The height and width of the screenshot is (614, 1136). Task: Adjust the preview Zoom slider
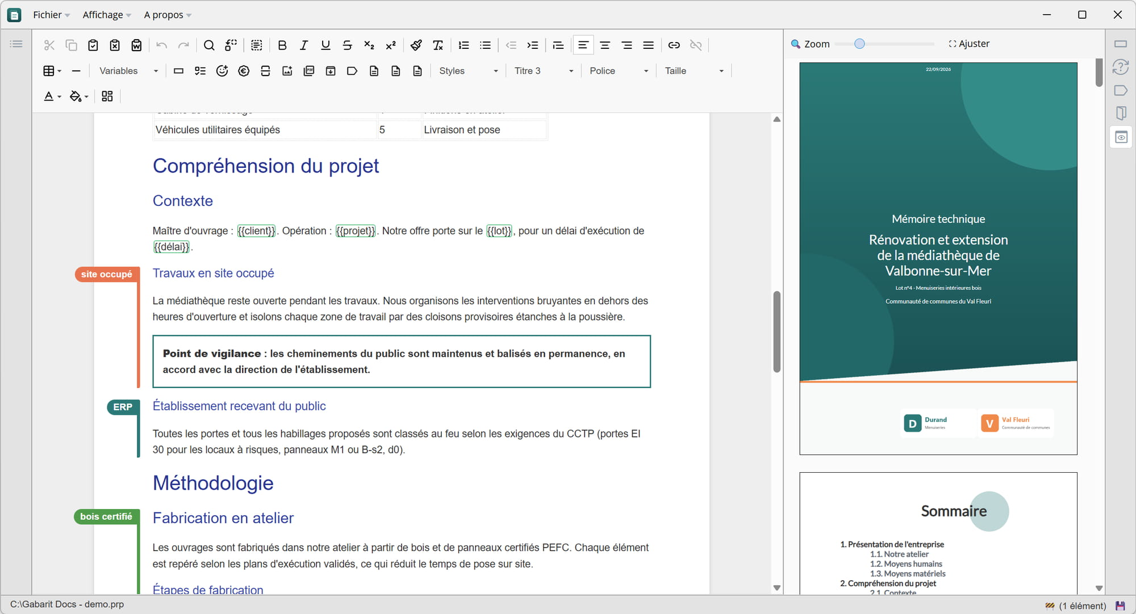pyautogui.click(x=859, y=44)
